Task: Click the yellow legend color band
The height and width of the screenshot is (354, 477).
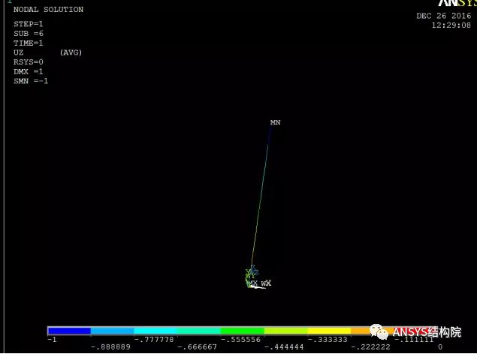Action: click(x=329, y=330)
